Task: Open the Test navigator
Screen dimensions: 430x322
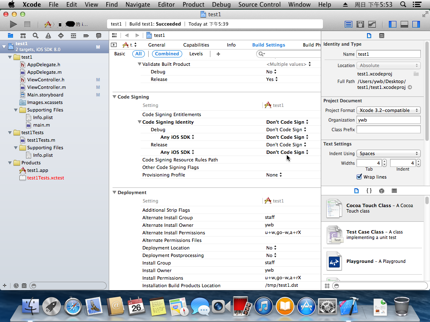Action: coord(61,36)
